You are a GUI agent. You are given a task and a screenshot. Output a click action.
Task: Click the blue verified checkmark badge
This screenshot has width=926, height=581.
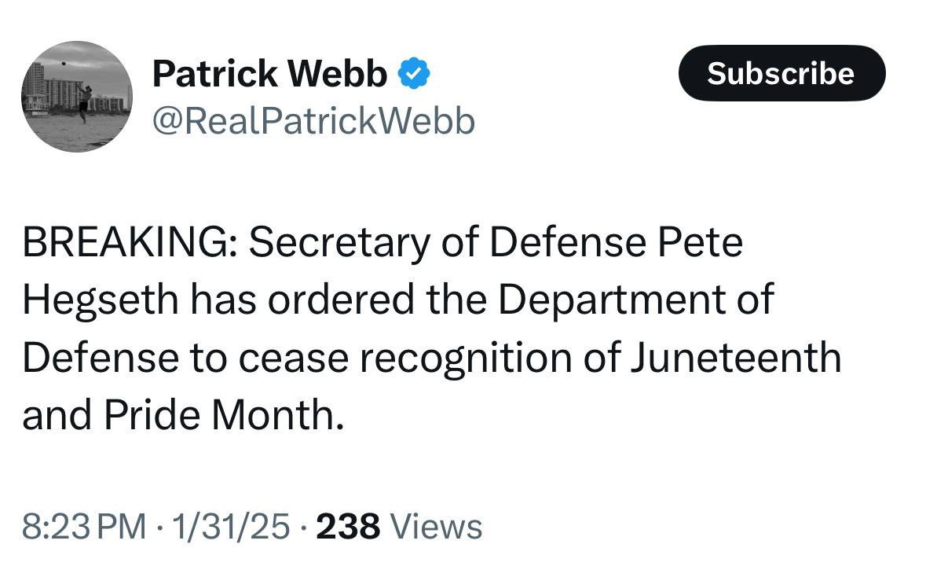pos(413,74)
